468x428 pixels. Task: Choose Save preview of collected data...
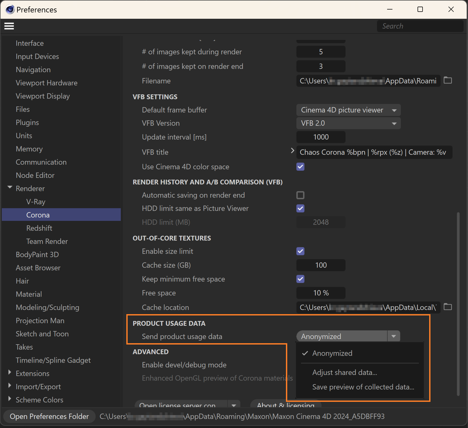[363, 387]
